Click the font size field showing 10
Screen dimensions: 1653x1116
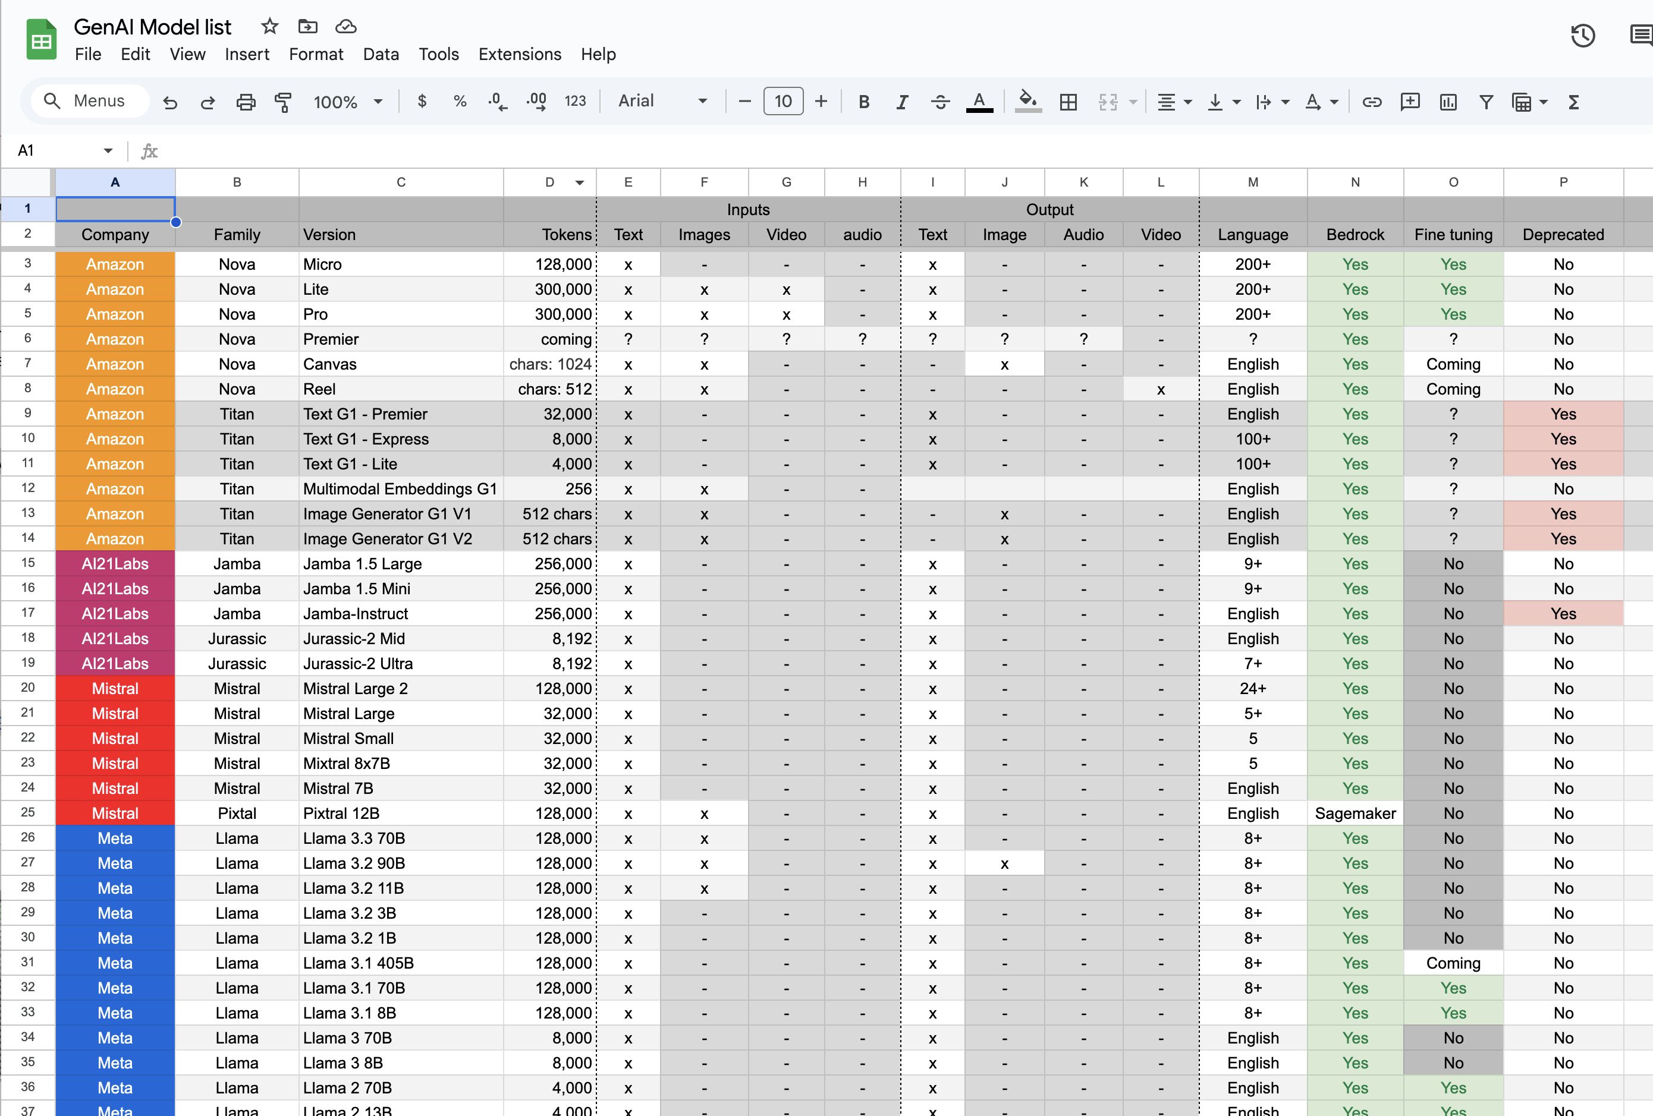tap(783, 102)
